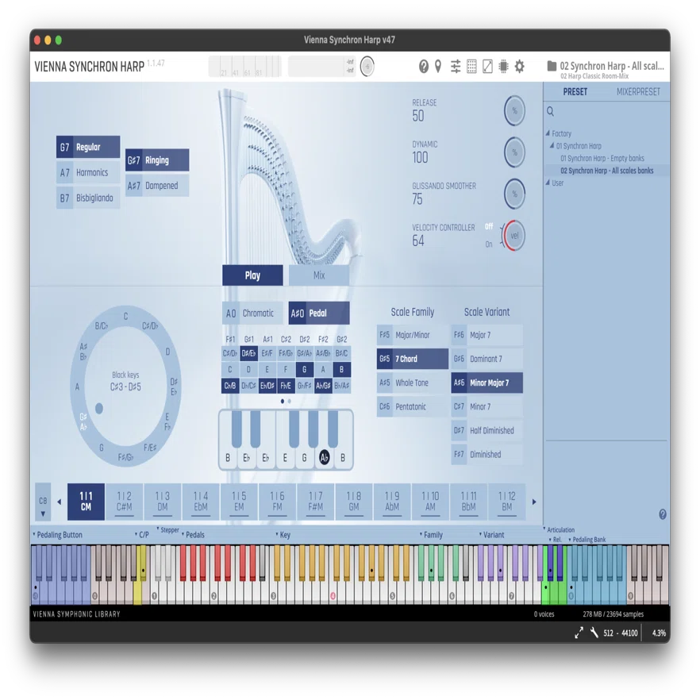The width and height of the screenshot is (700, 700).
Task: Collapse the Factory preset tree
Action: 548,133
